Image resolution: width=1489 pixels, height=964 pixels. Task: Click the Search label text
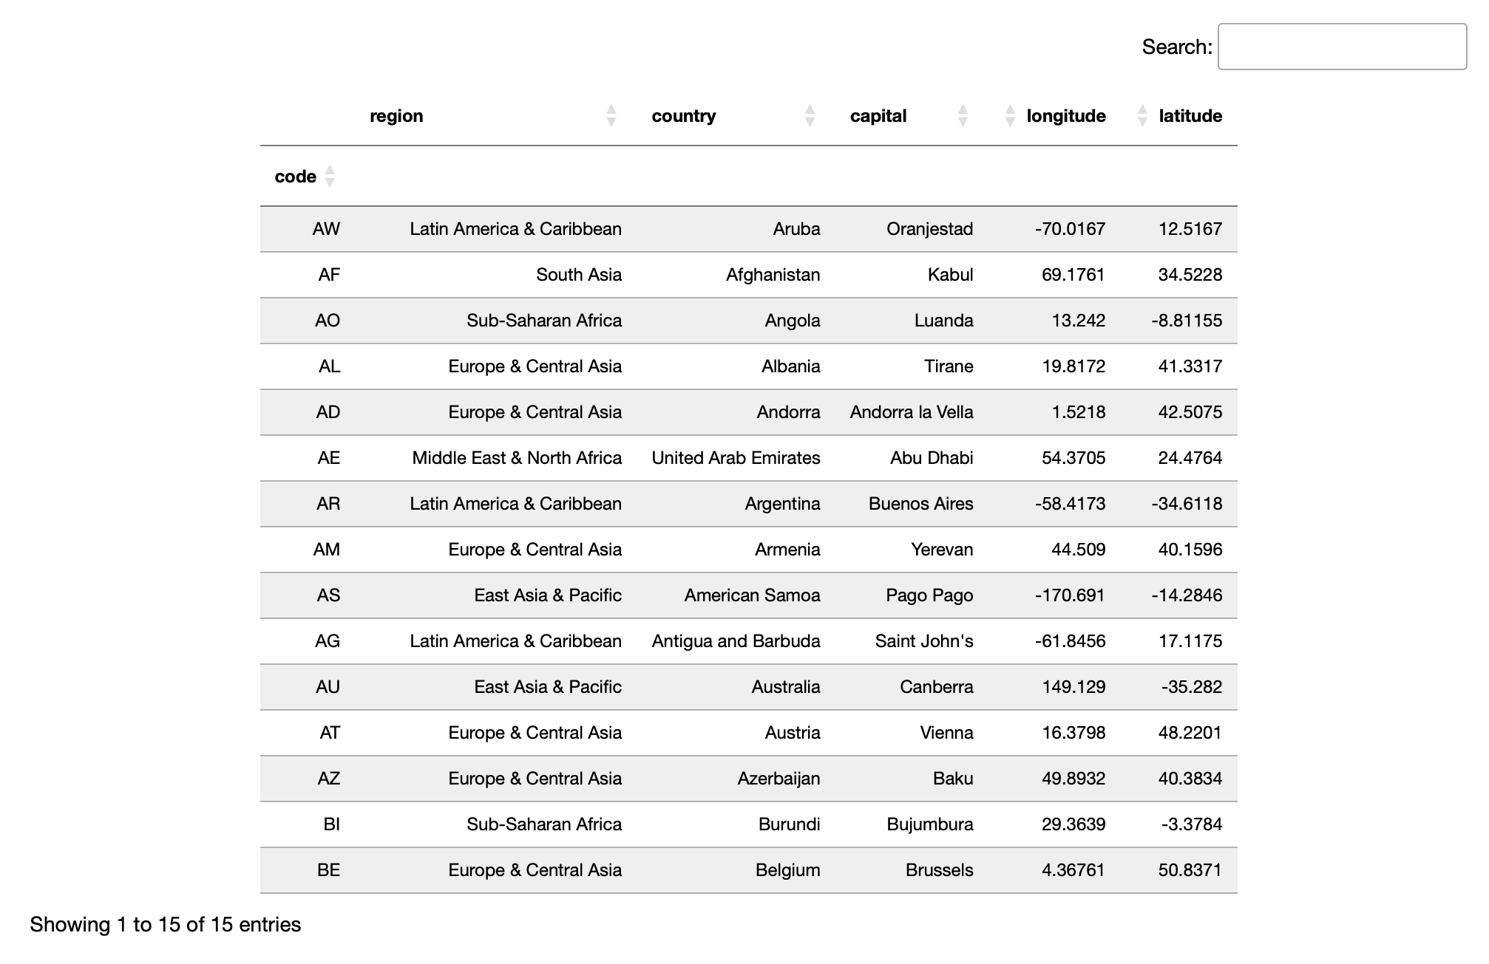point(1176,47)
